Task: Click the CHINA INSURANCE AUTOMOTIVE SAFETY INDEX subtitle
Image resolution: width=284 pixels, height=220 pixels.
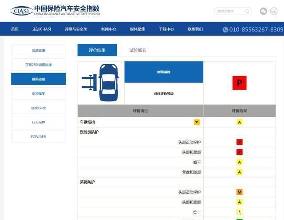Action: coord(67,14)
